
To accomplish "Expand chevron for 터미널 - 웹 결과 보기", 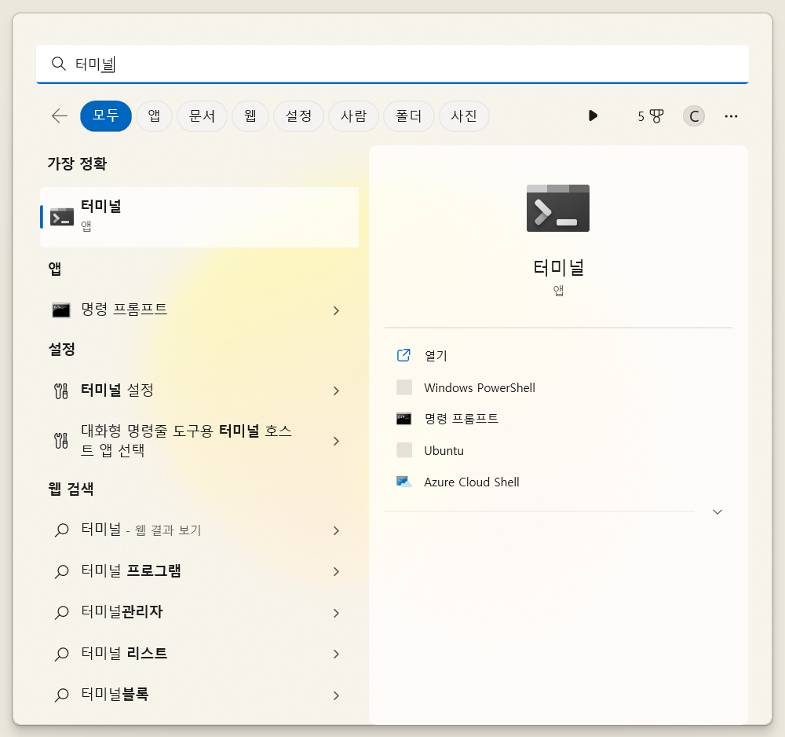I will click(337, 530).
